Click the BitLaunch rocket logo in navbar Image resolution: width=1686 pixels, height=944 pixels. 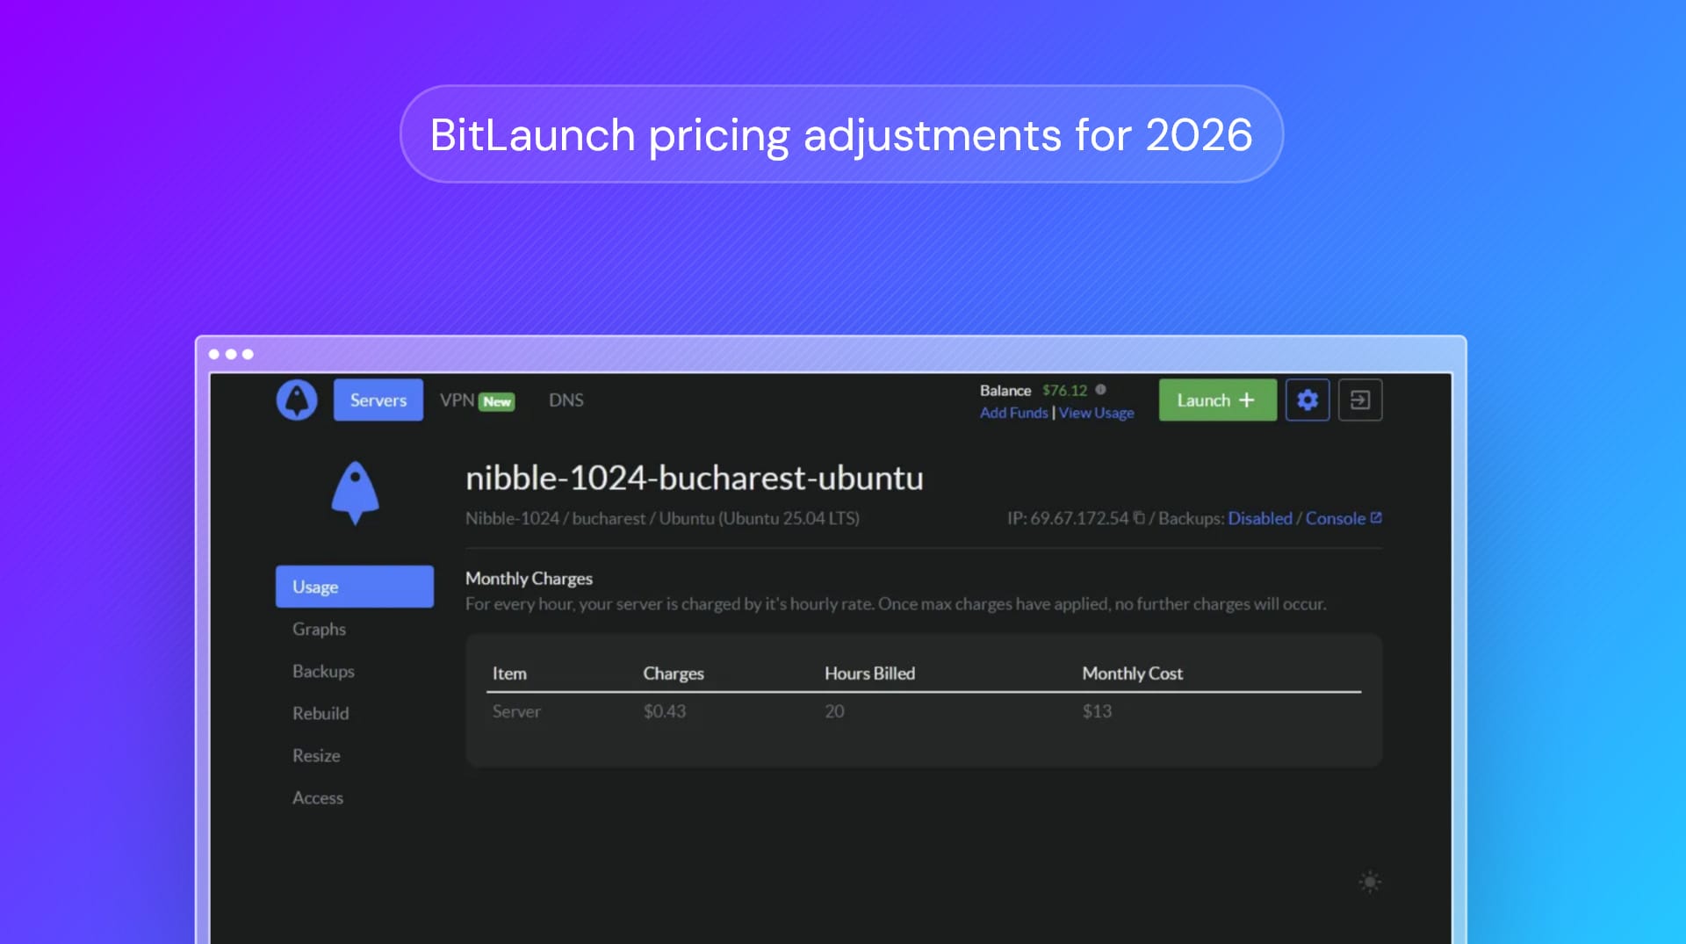tap(297, 400)
